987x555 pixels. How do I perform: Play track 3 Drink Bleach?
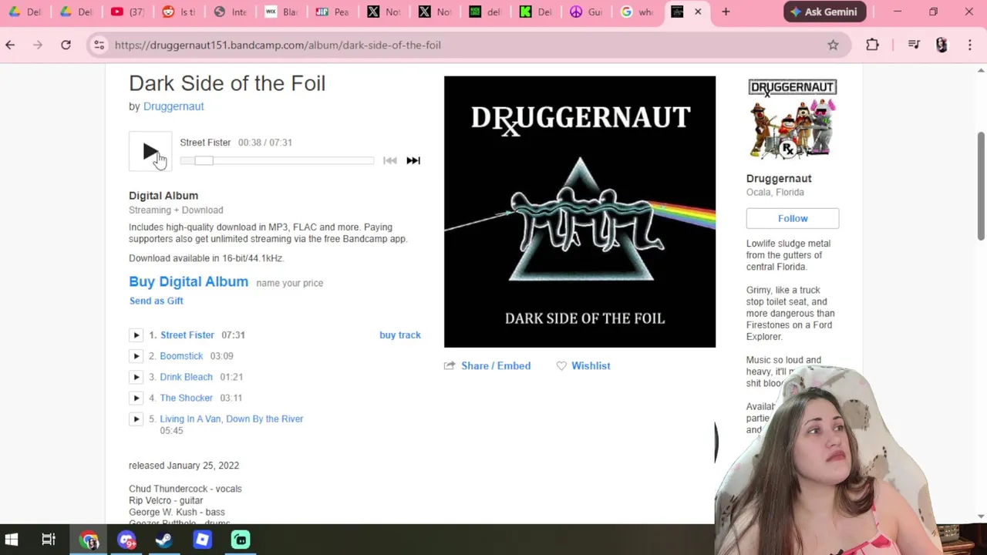coord(136,377)
